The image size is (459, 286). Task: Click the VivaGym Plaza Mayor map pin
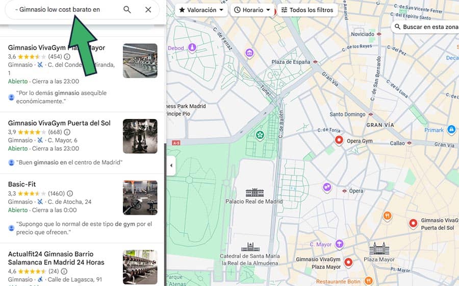click(348, 263)
